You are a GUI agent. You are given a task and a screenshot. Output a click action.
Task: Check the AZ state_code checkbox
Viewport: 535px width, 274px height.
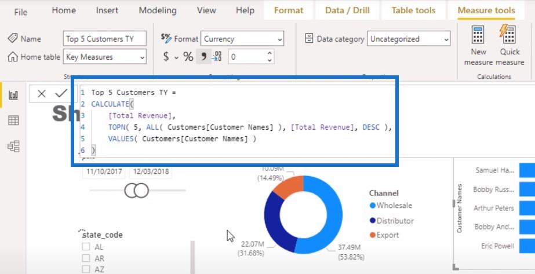86,269
